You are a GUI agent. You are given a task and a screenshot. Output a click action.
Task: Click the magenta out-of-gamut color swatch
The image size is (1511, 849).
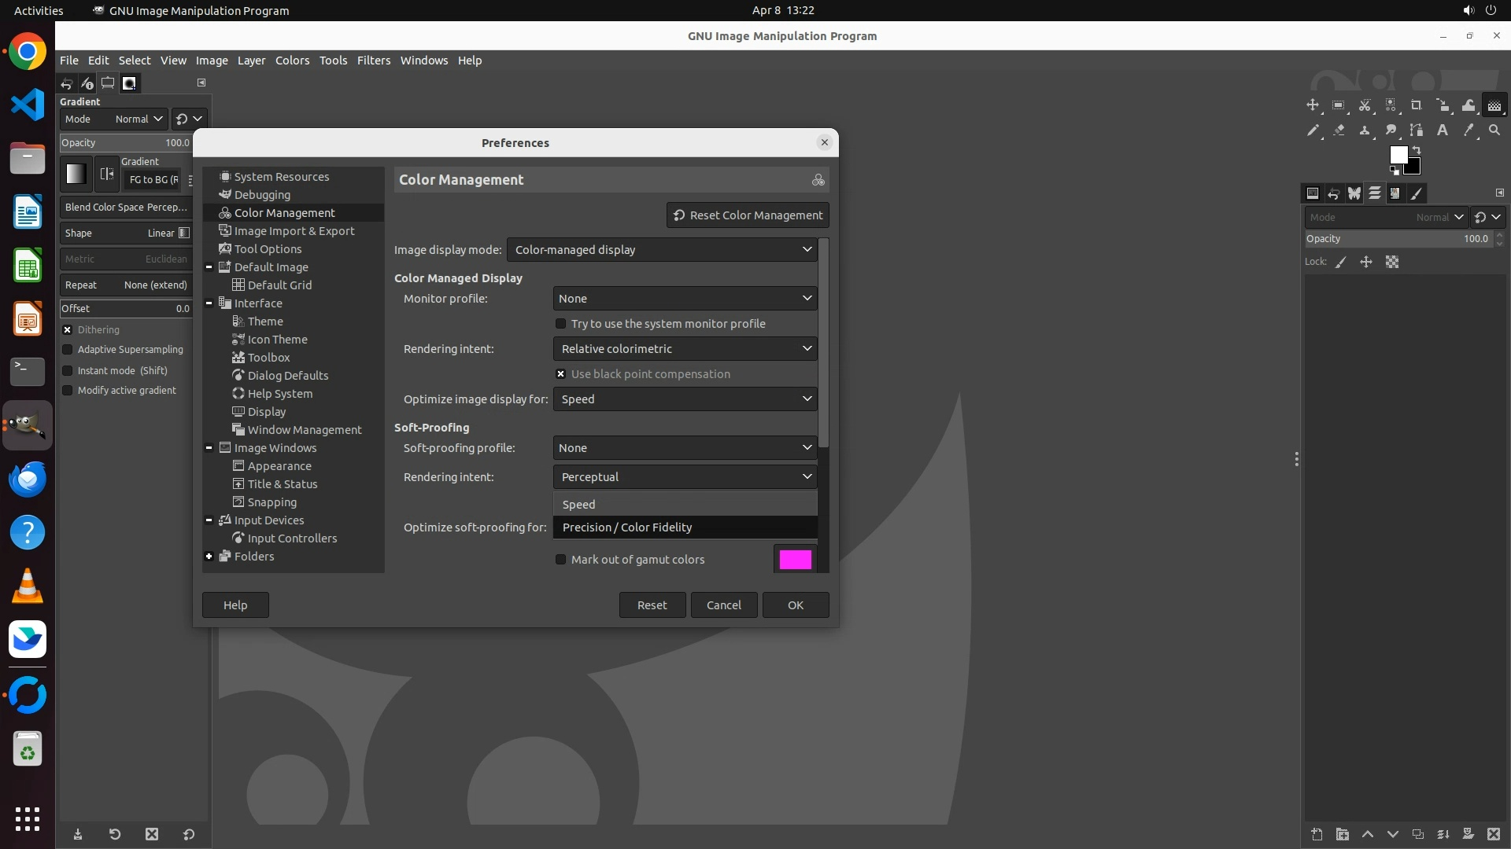coord(795,560)
